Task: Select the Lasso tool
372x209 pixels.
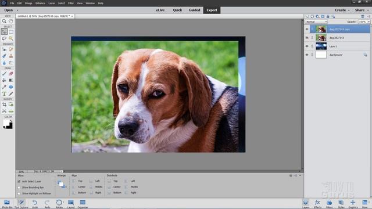Action: pos(4,38)
